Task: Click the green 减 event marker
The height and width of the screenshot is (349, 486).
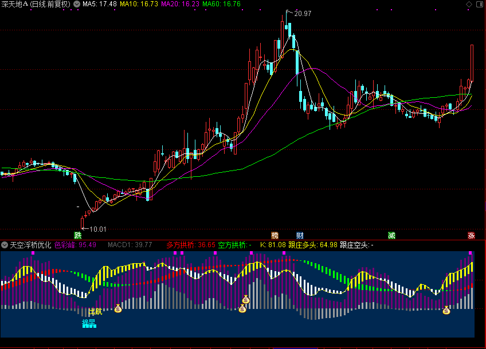Action: click(392, 236)
